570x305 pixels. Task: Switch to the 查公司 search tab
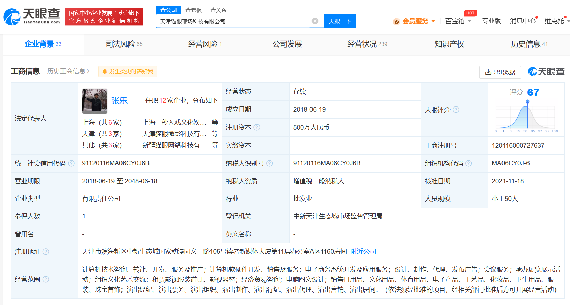[x=168, y=10]
